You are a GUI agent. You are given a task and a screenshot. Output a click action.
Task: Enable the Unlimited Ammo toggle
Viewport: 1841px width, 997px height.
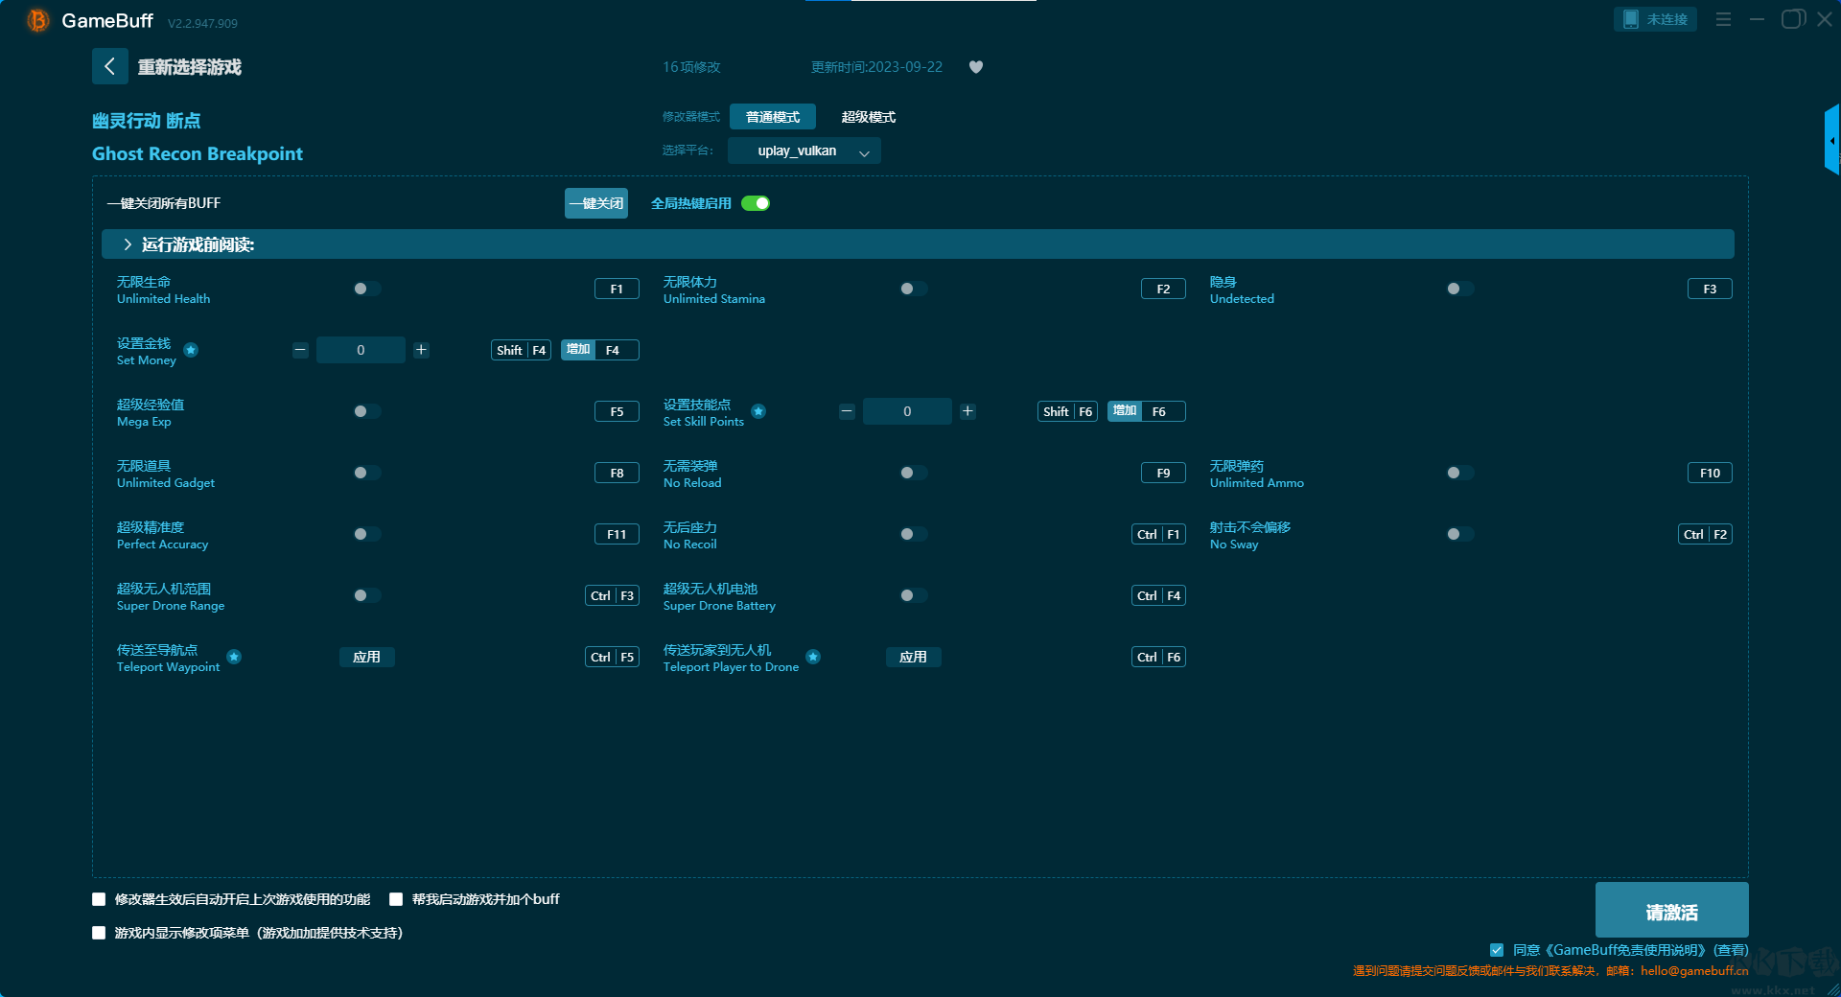coord(1459,473)
